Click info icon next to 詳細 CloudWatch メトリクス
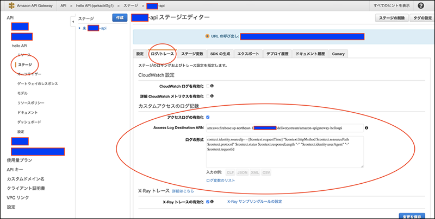The image size is (435, 219). [x=212, y=95]
